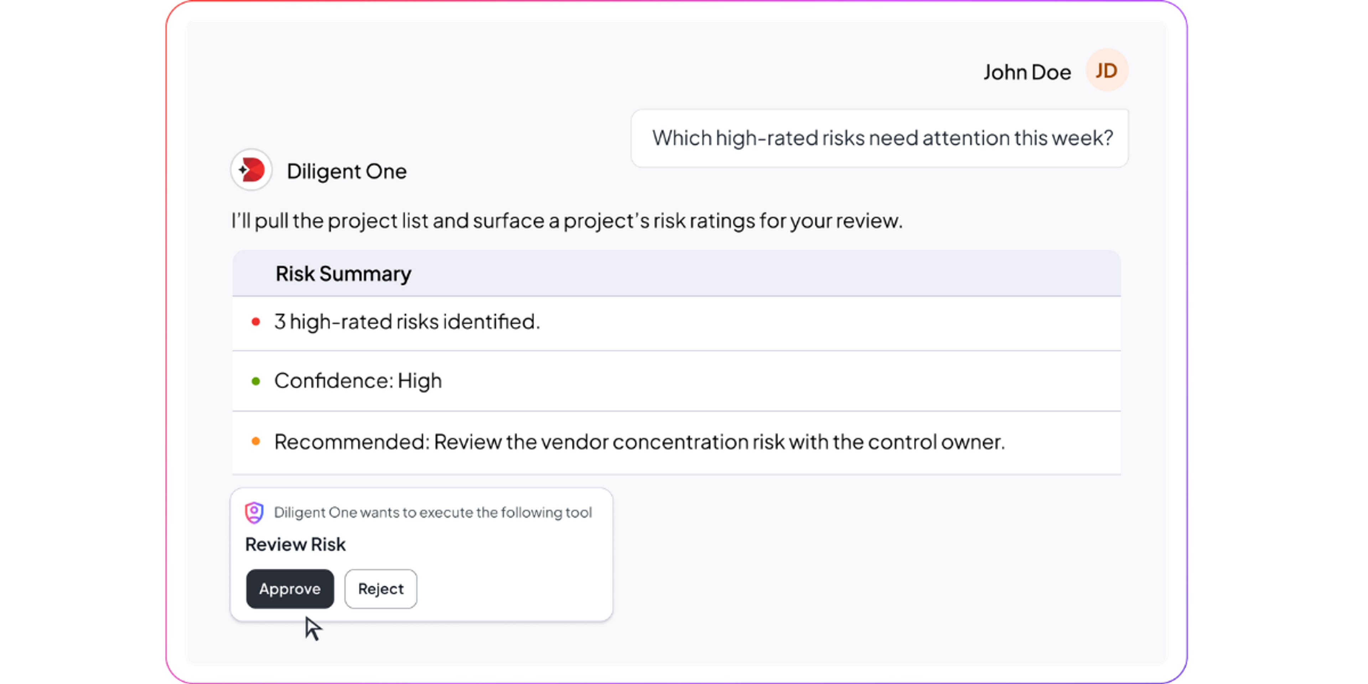1368x684 pixels.
Task: Click the Risk Summary header
Action: click(x=676, y=274)
